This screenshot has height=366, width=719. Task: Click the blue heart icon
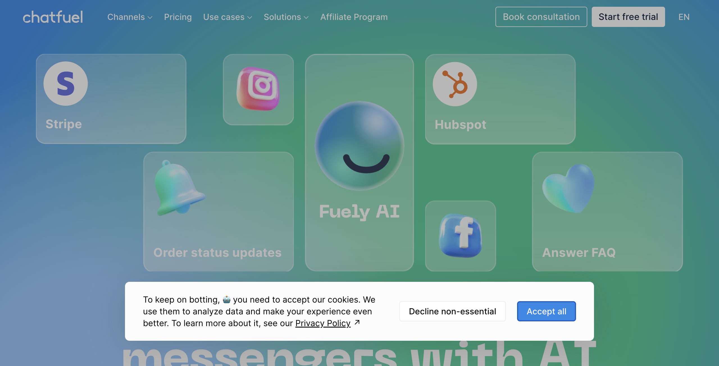pos(568,189)
